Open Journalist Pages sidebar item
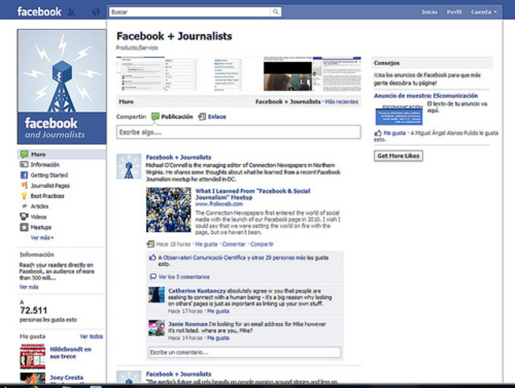The height and width of the screenshot is (388, 515). click(50, 186)
